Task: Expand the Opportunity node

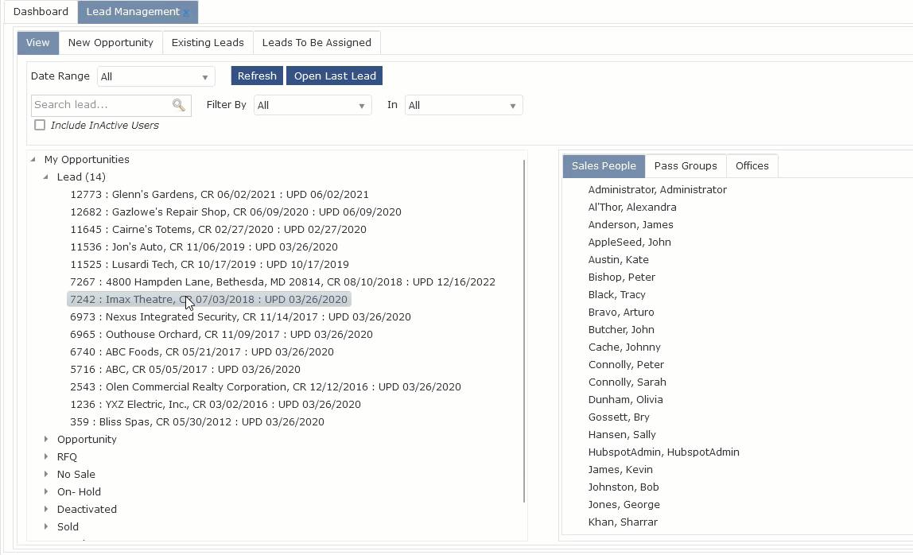Action: coord(46,439)
